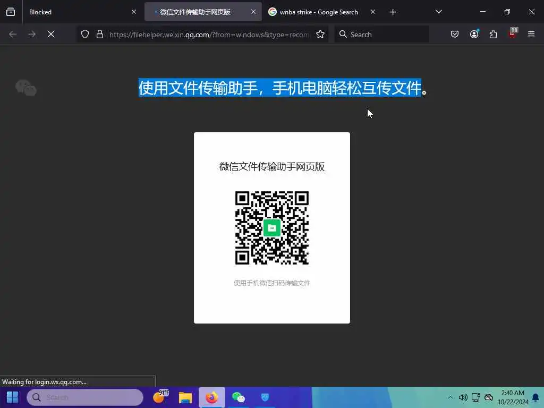Open the 91°F weather widget
This screenshot has height=408, width=544.
coord(160,397)
